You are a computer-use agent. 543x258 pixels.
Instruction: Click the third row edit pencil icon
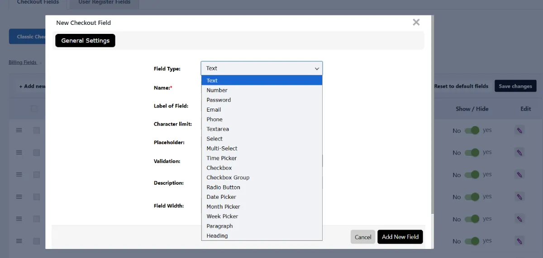(x=519, y=174)
